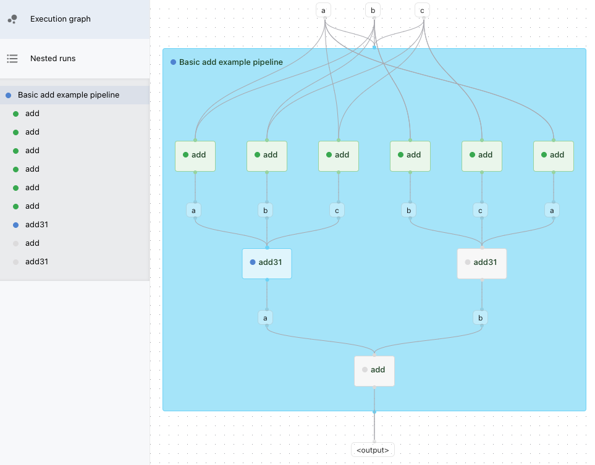Switch to the Execution graph panel
This screenshot has width=595, height=465.
(x=60, y=19)
